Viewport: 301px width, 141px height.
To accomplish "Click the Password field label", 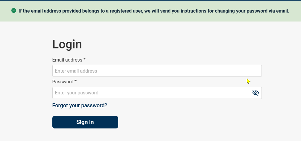I will (64, 82).
